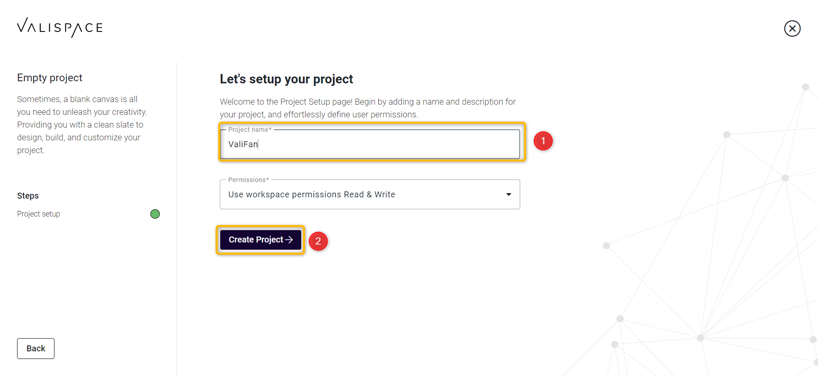Click the Valispace logo

pos(60,28)
